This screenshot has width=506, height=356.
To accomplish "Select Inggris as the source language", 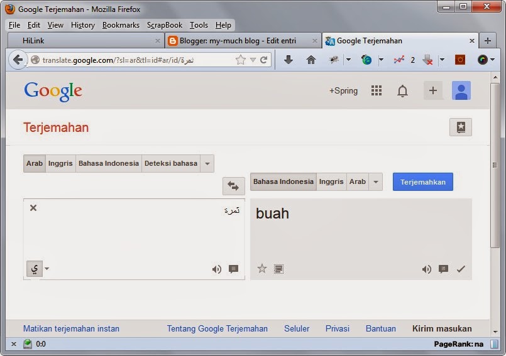I will (60, 163).
